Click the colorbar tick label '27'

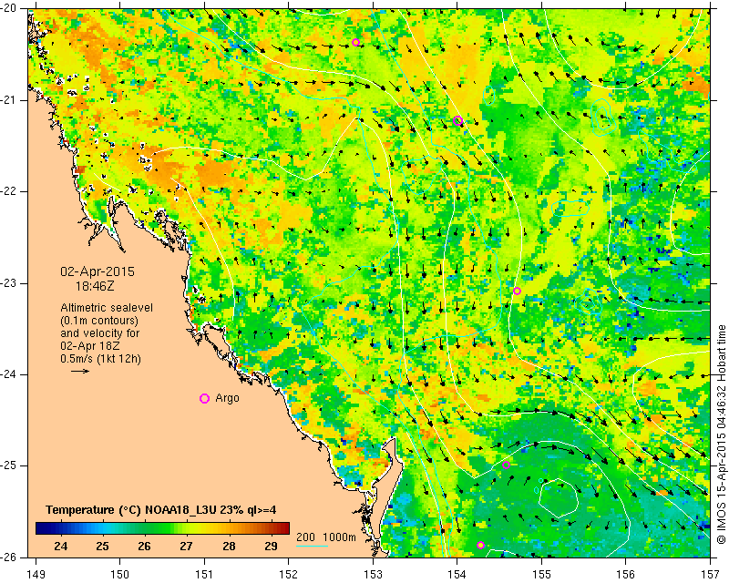(187, 547)
